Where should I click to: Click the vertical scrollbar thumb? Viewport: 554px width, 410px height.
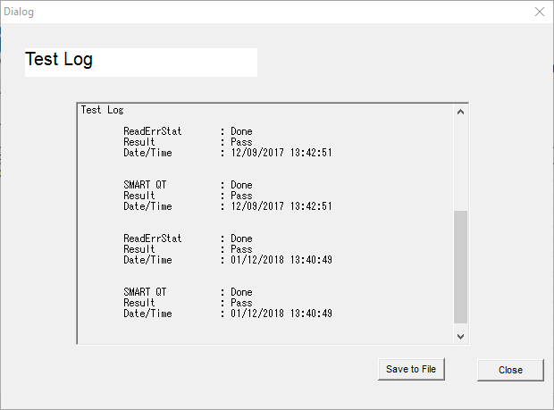pos(460,267)
